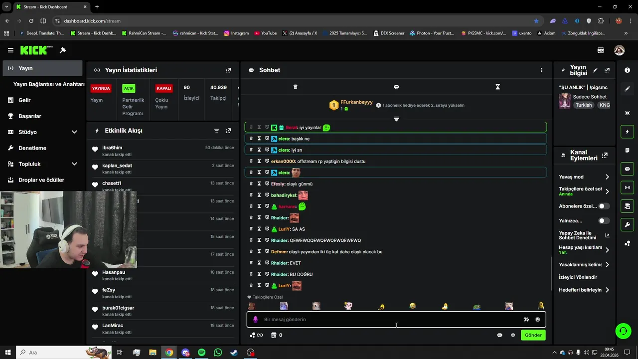638x359 pixels.
Task: Open the Sohbet three-dot options menu
Action: pos(541,70)
